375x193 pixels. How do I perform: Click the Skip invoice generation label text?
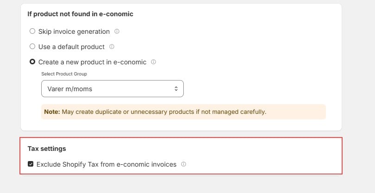point(74,31)
